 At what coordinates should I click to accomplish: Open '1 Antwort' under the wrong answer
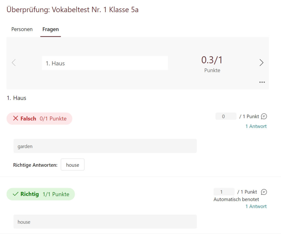[256, 126]
